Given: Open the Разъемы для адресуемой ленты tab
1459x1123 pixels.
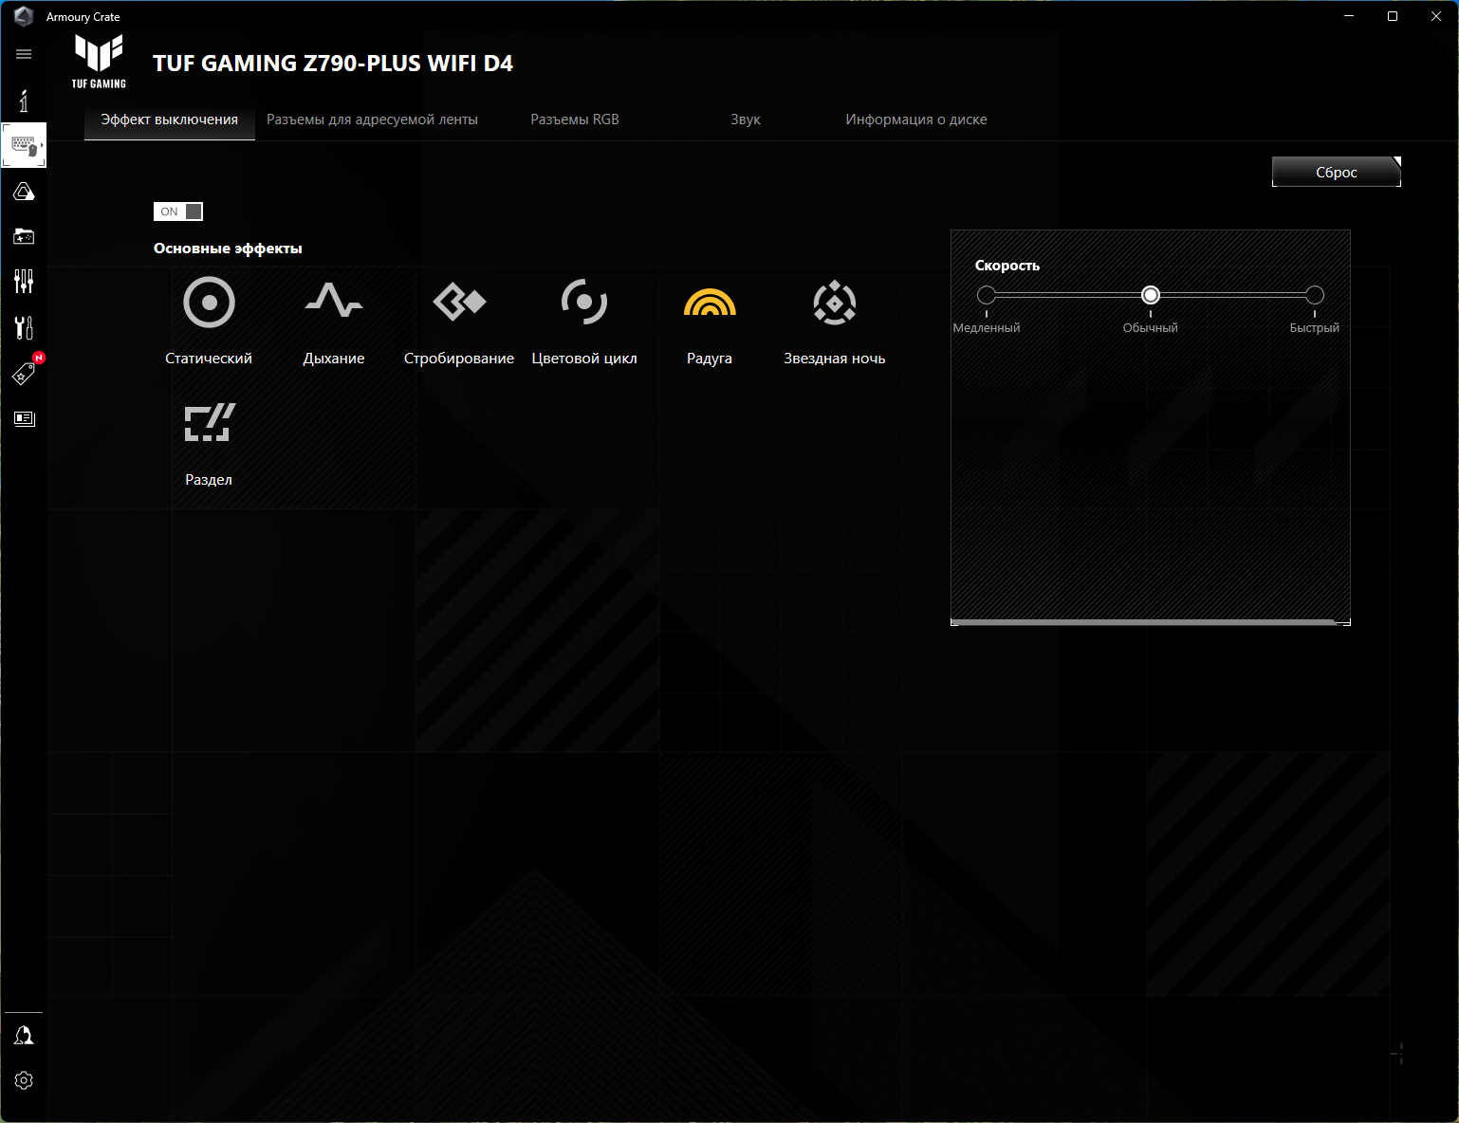Looking at the screenshot, I should click(372, 120).
